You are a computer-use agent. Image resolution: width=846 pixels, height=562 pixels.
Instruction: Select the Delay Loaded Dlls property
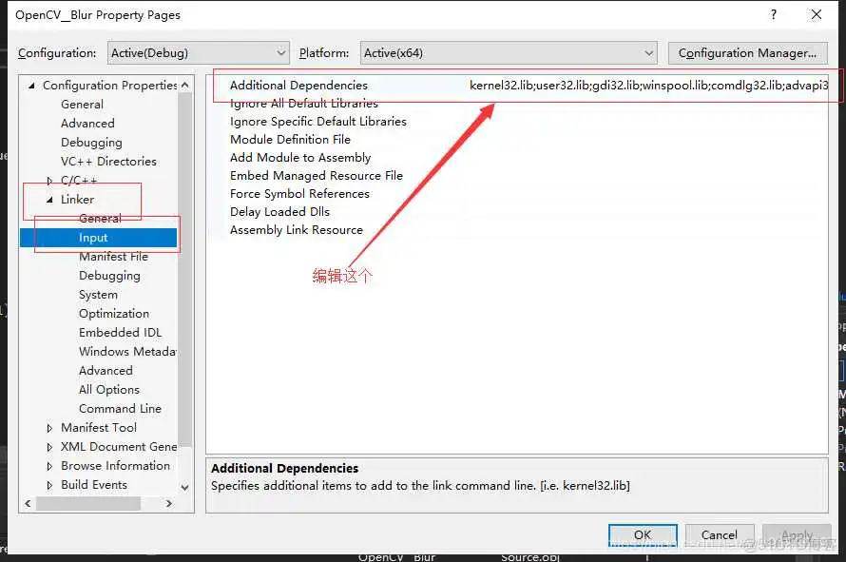point(279,212)
